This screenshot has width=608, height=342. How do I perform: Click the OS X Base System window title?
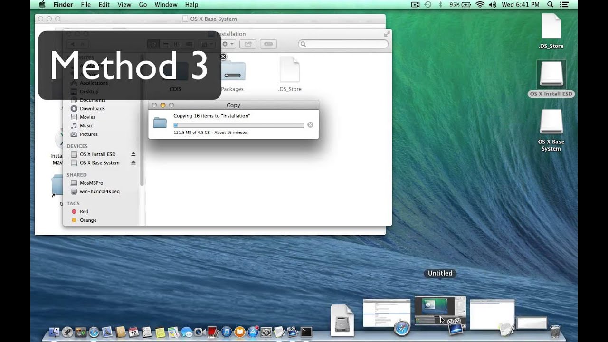pyautogui.click(x=213, y=19)
